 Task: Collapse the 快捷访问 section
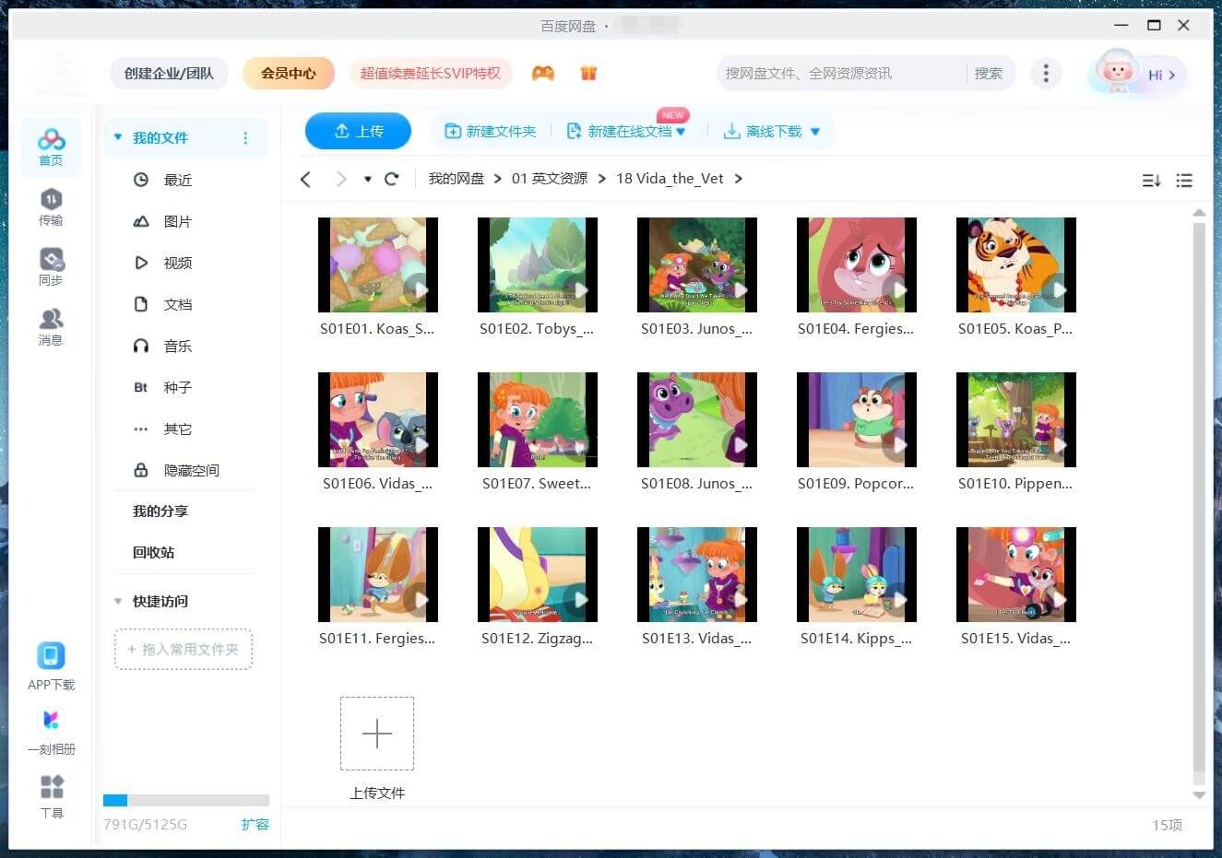click(x=118, y=601)
